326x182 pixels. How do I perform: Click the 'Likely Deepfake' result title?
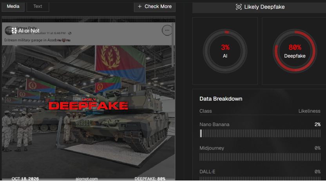(264, 7)
